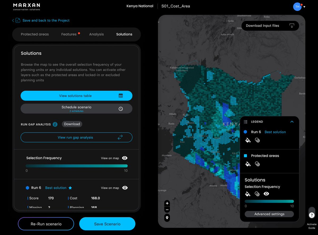Viewport: 318px width, 235px height.
Task: Click the map location pin button
Action: click(167, 218)
